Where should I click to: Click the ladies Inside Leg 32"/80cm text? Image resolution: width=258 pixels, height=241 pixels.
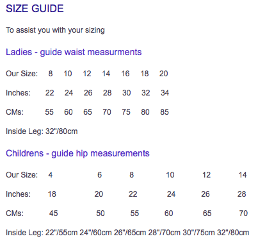point(42,131)
